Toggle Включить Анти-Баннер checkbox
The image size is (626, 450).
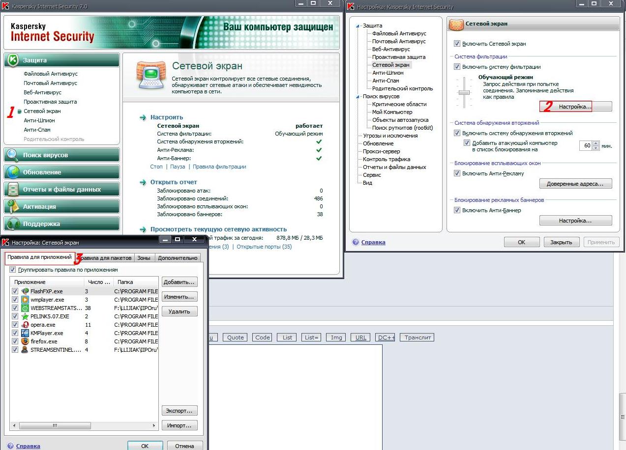pos(457,210)
